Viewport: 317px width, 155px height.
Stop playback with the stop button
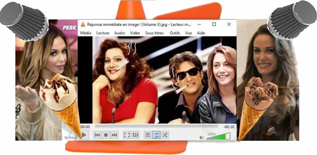pos(106,135)
